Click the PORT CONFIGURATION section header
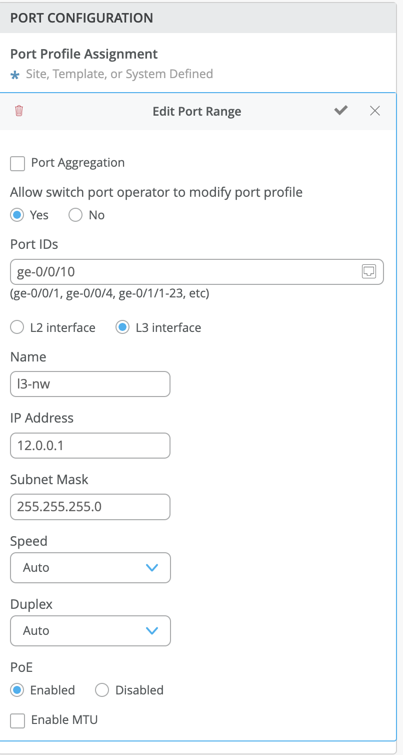 82,18
